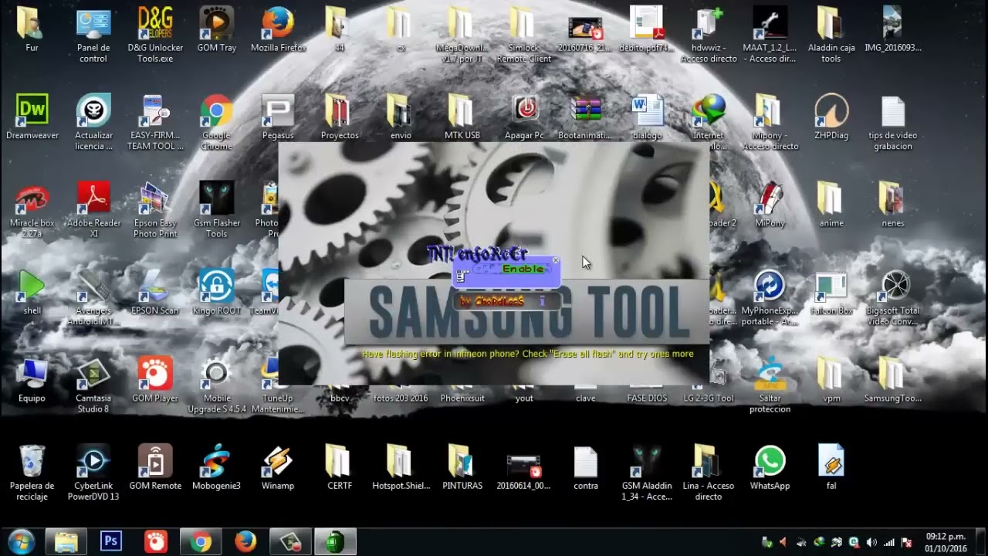Viewport: 988px width, 556px height.
Task: Open the Bootanimation WinRAR archive icon
Action: (586, 118)
